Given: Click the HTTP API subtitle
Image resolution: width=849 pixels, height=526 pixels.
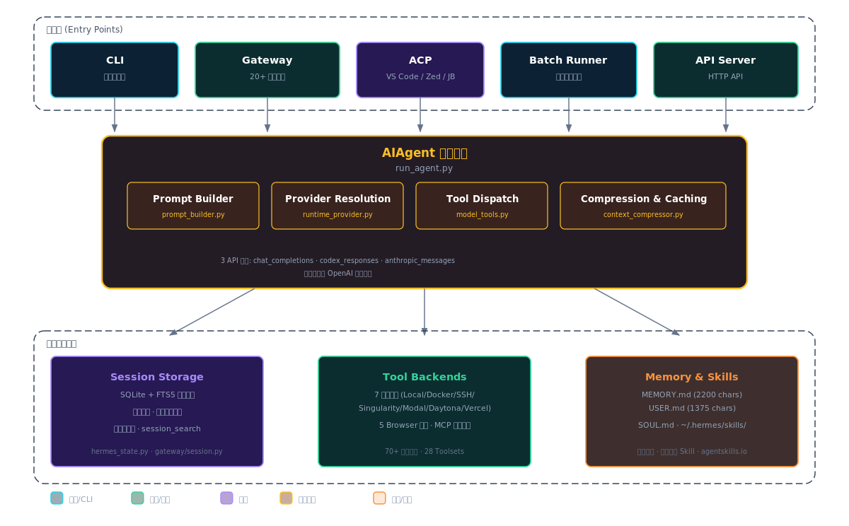Looking at the screenshot, I should (x=726, y=76).
